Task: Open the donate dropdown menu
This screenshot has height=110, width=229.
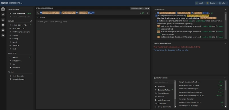Action: click(x=212, y=3)
